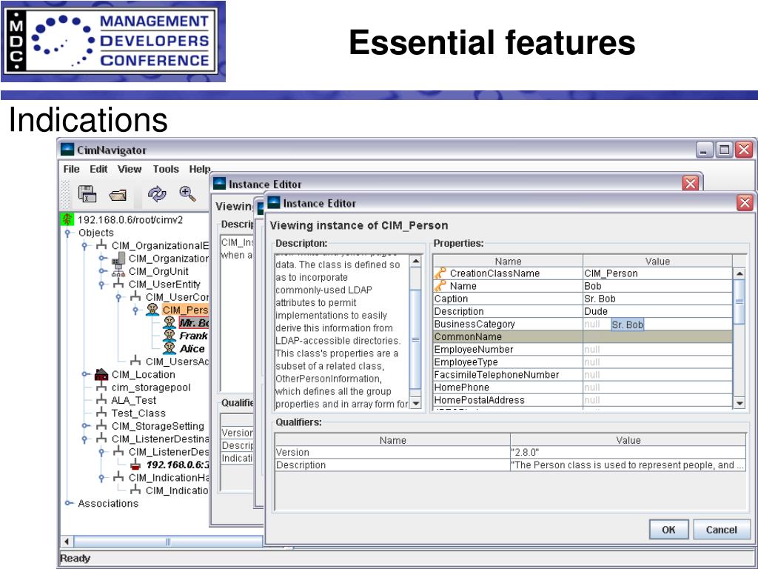Click the tree panel horizontal scrollbar thumb

168,542
